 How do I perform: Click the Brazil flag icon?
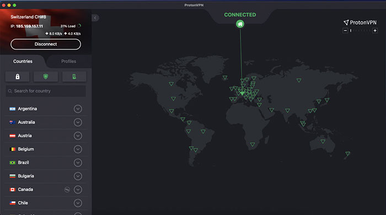pos(12,162)
